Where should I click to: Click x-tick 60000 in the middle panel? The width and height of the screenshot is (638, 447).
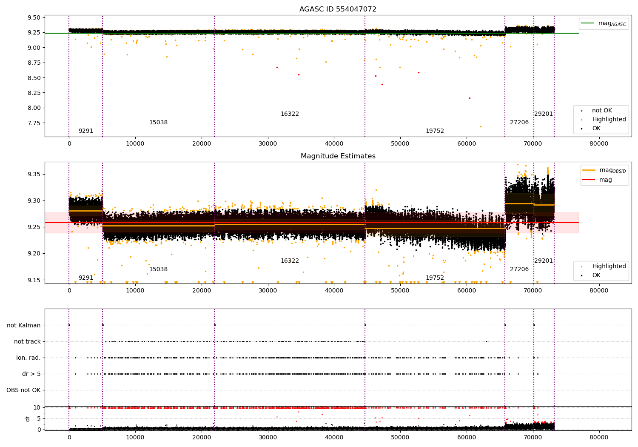pos(467,291)
